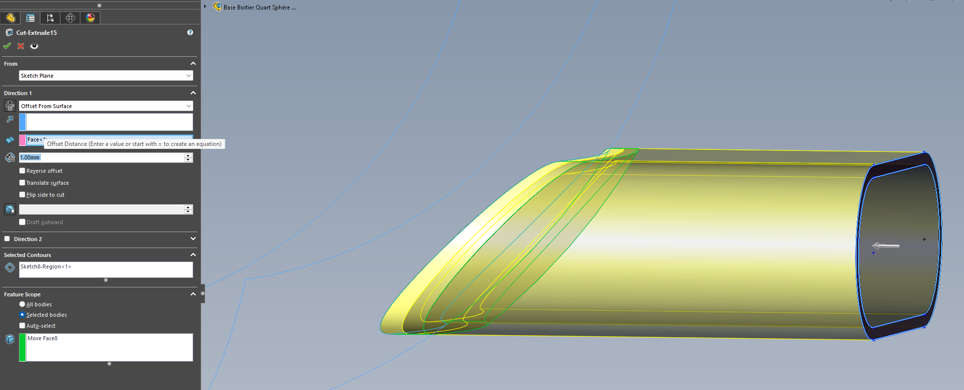Screen dimensions: 964x390
Task: Cancel the feature with the red X
Action: 20,46
